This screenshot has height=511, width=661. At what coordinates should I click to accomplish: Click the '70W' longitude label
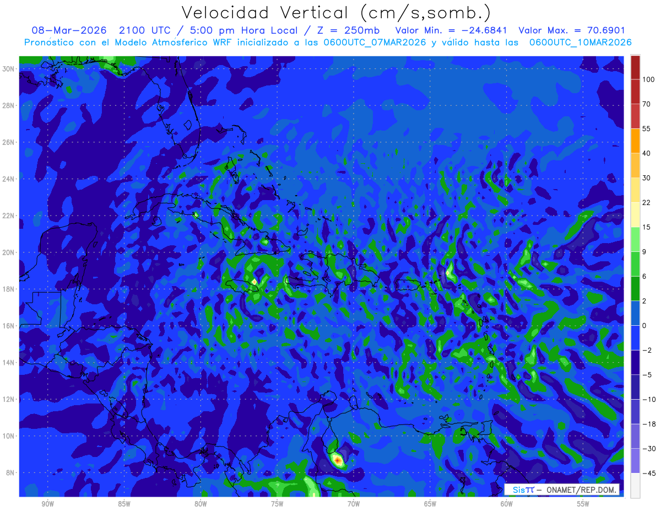tap(354, 504)
